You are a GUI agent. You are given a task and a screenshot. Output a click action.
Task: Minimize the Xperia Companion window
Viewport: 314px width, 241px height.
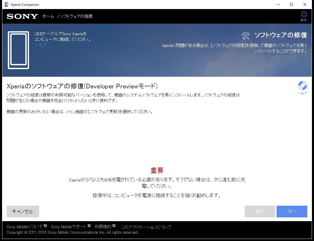pos(278,4)
